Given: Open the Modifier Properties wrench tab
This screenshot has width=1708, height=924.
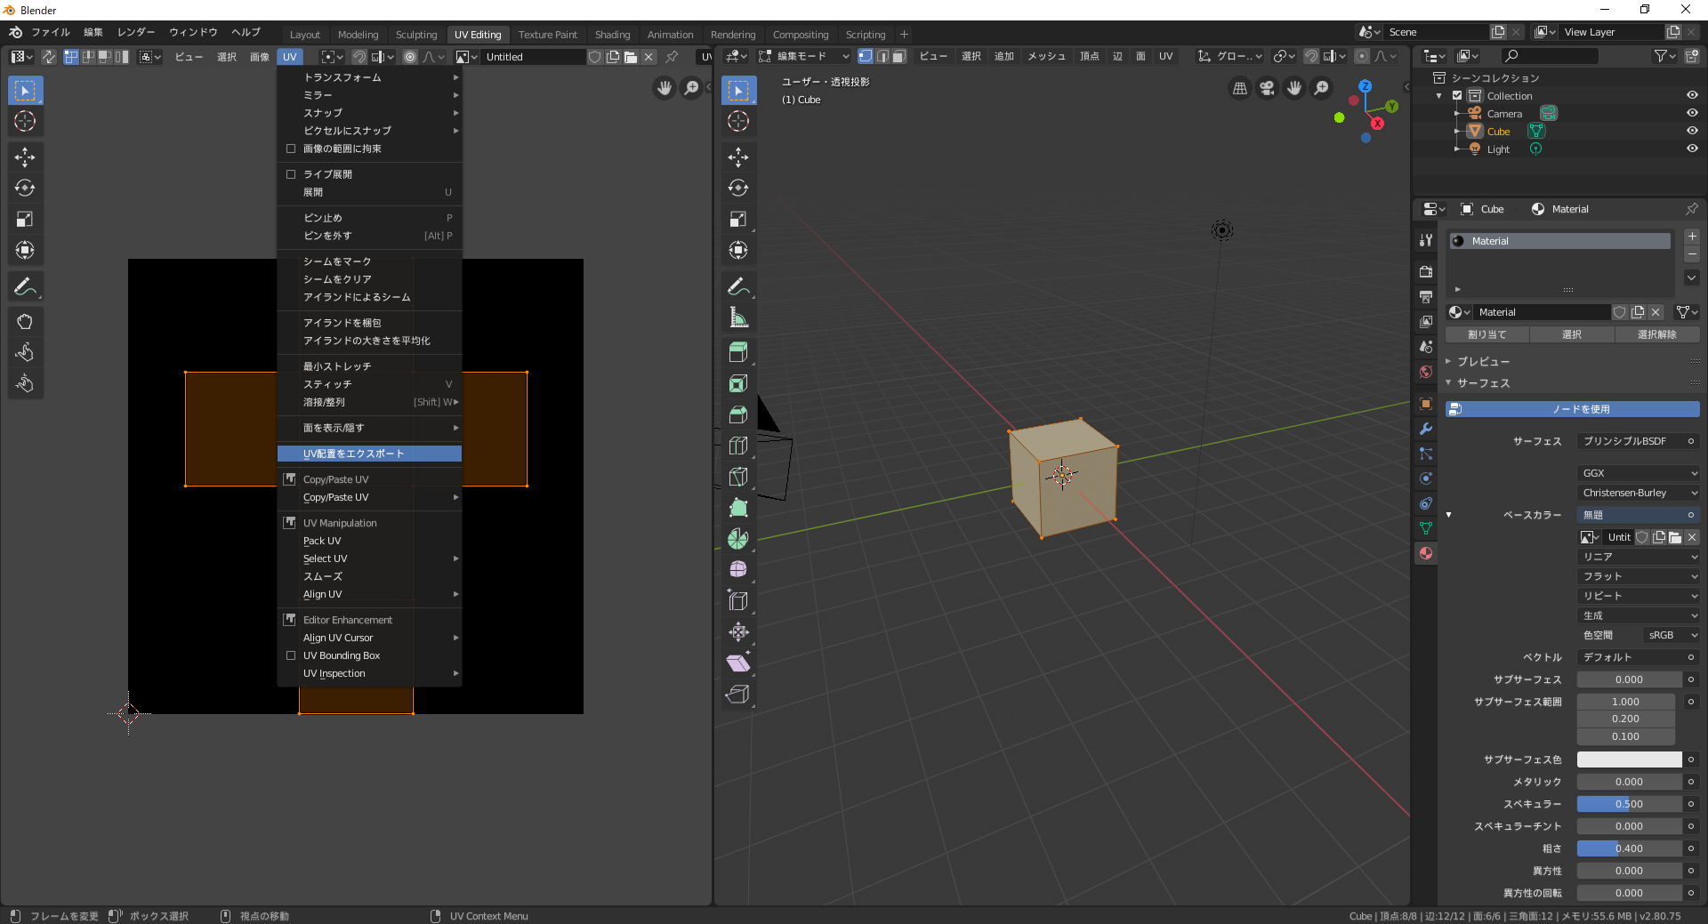Looking at the screenshot, I should click(1426, 429).
